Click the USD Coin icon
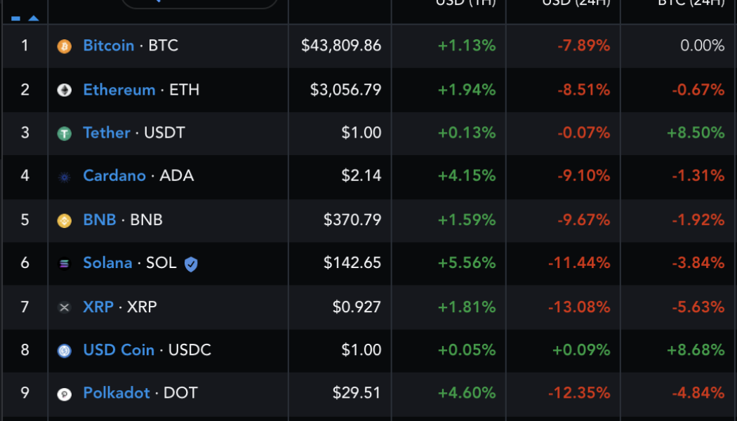Image resolution: width=737 pixels, height=421 pixels. [65, 350]
